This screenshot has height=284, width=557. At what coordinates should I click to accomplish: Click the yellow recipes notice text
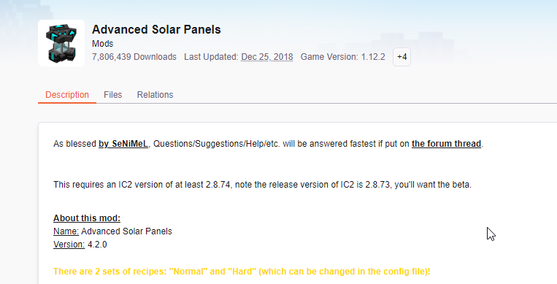(x=242, y=272)
